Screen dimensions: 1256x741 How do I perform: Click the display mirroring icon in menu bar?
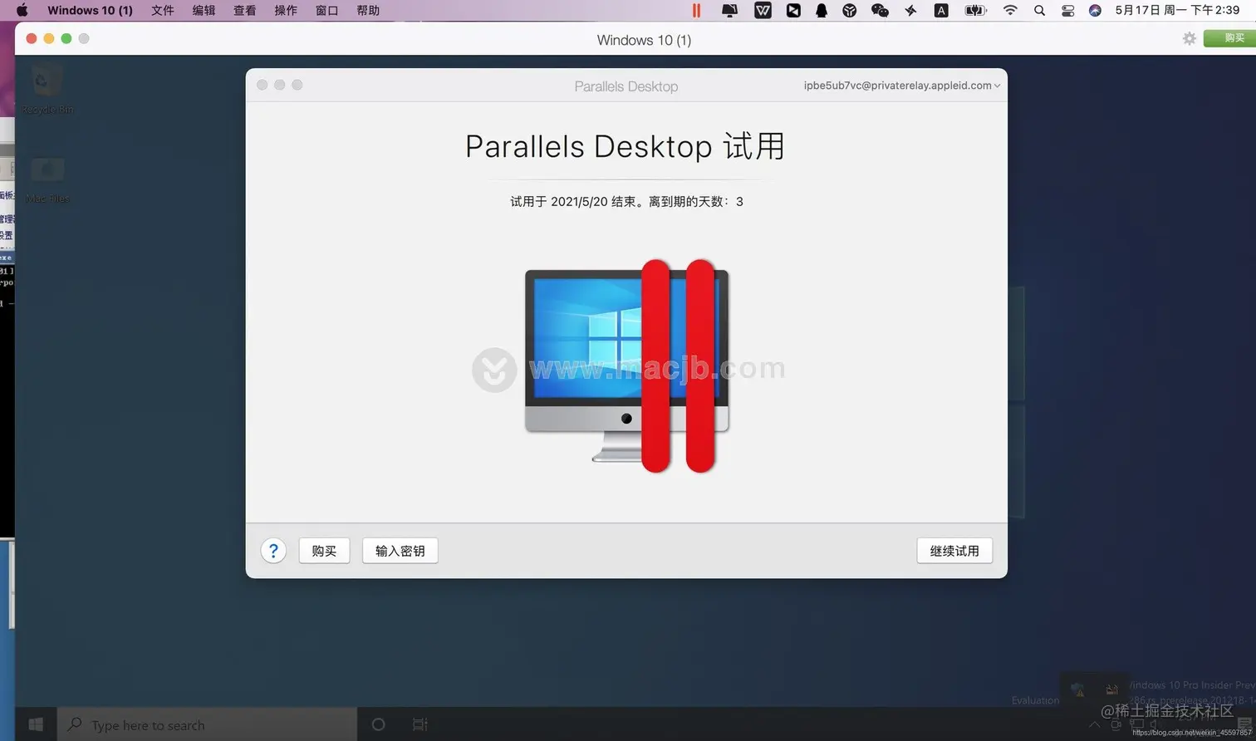tap(729, 10)
